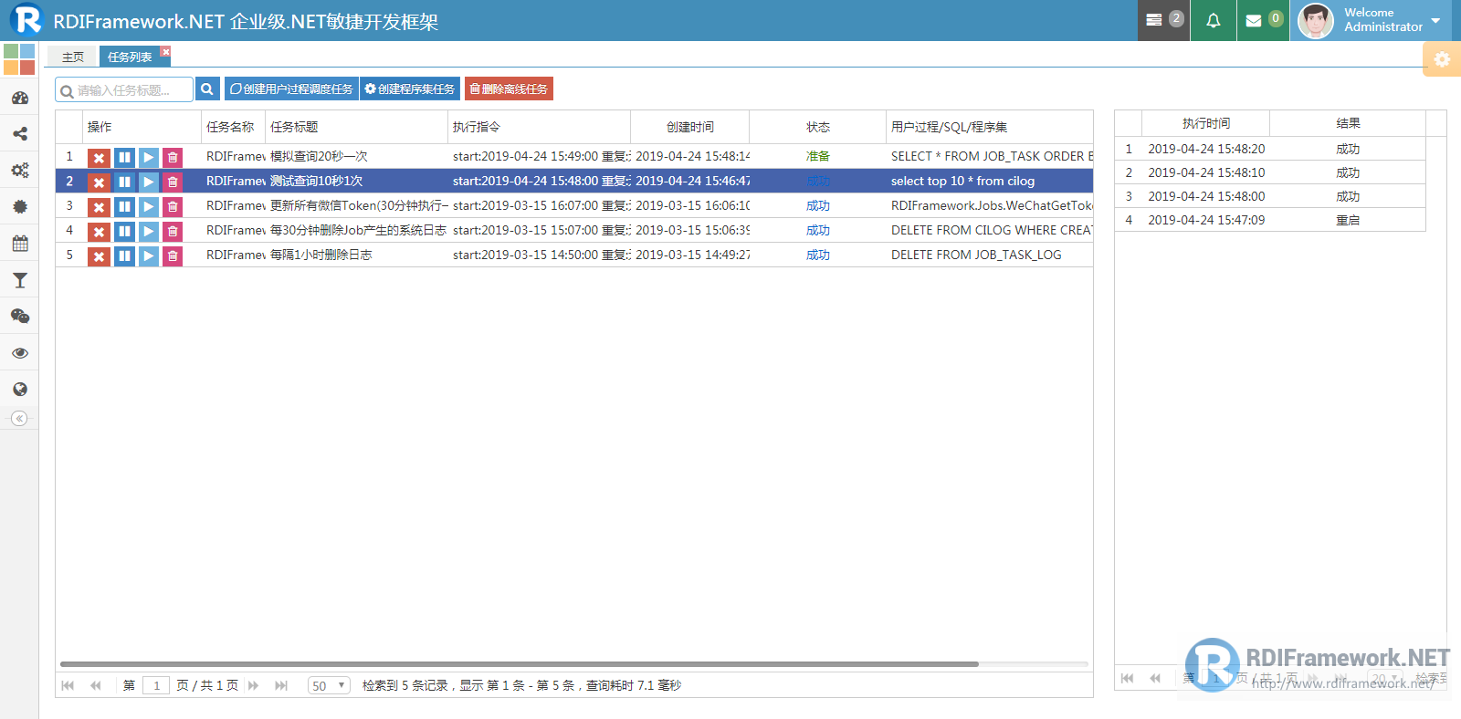Open the single cog sidebar icon
The image size is (1461, 719).
pos(19,207)
